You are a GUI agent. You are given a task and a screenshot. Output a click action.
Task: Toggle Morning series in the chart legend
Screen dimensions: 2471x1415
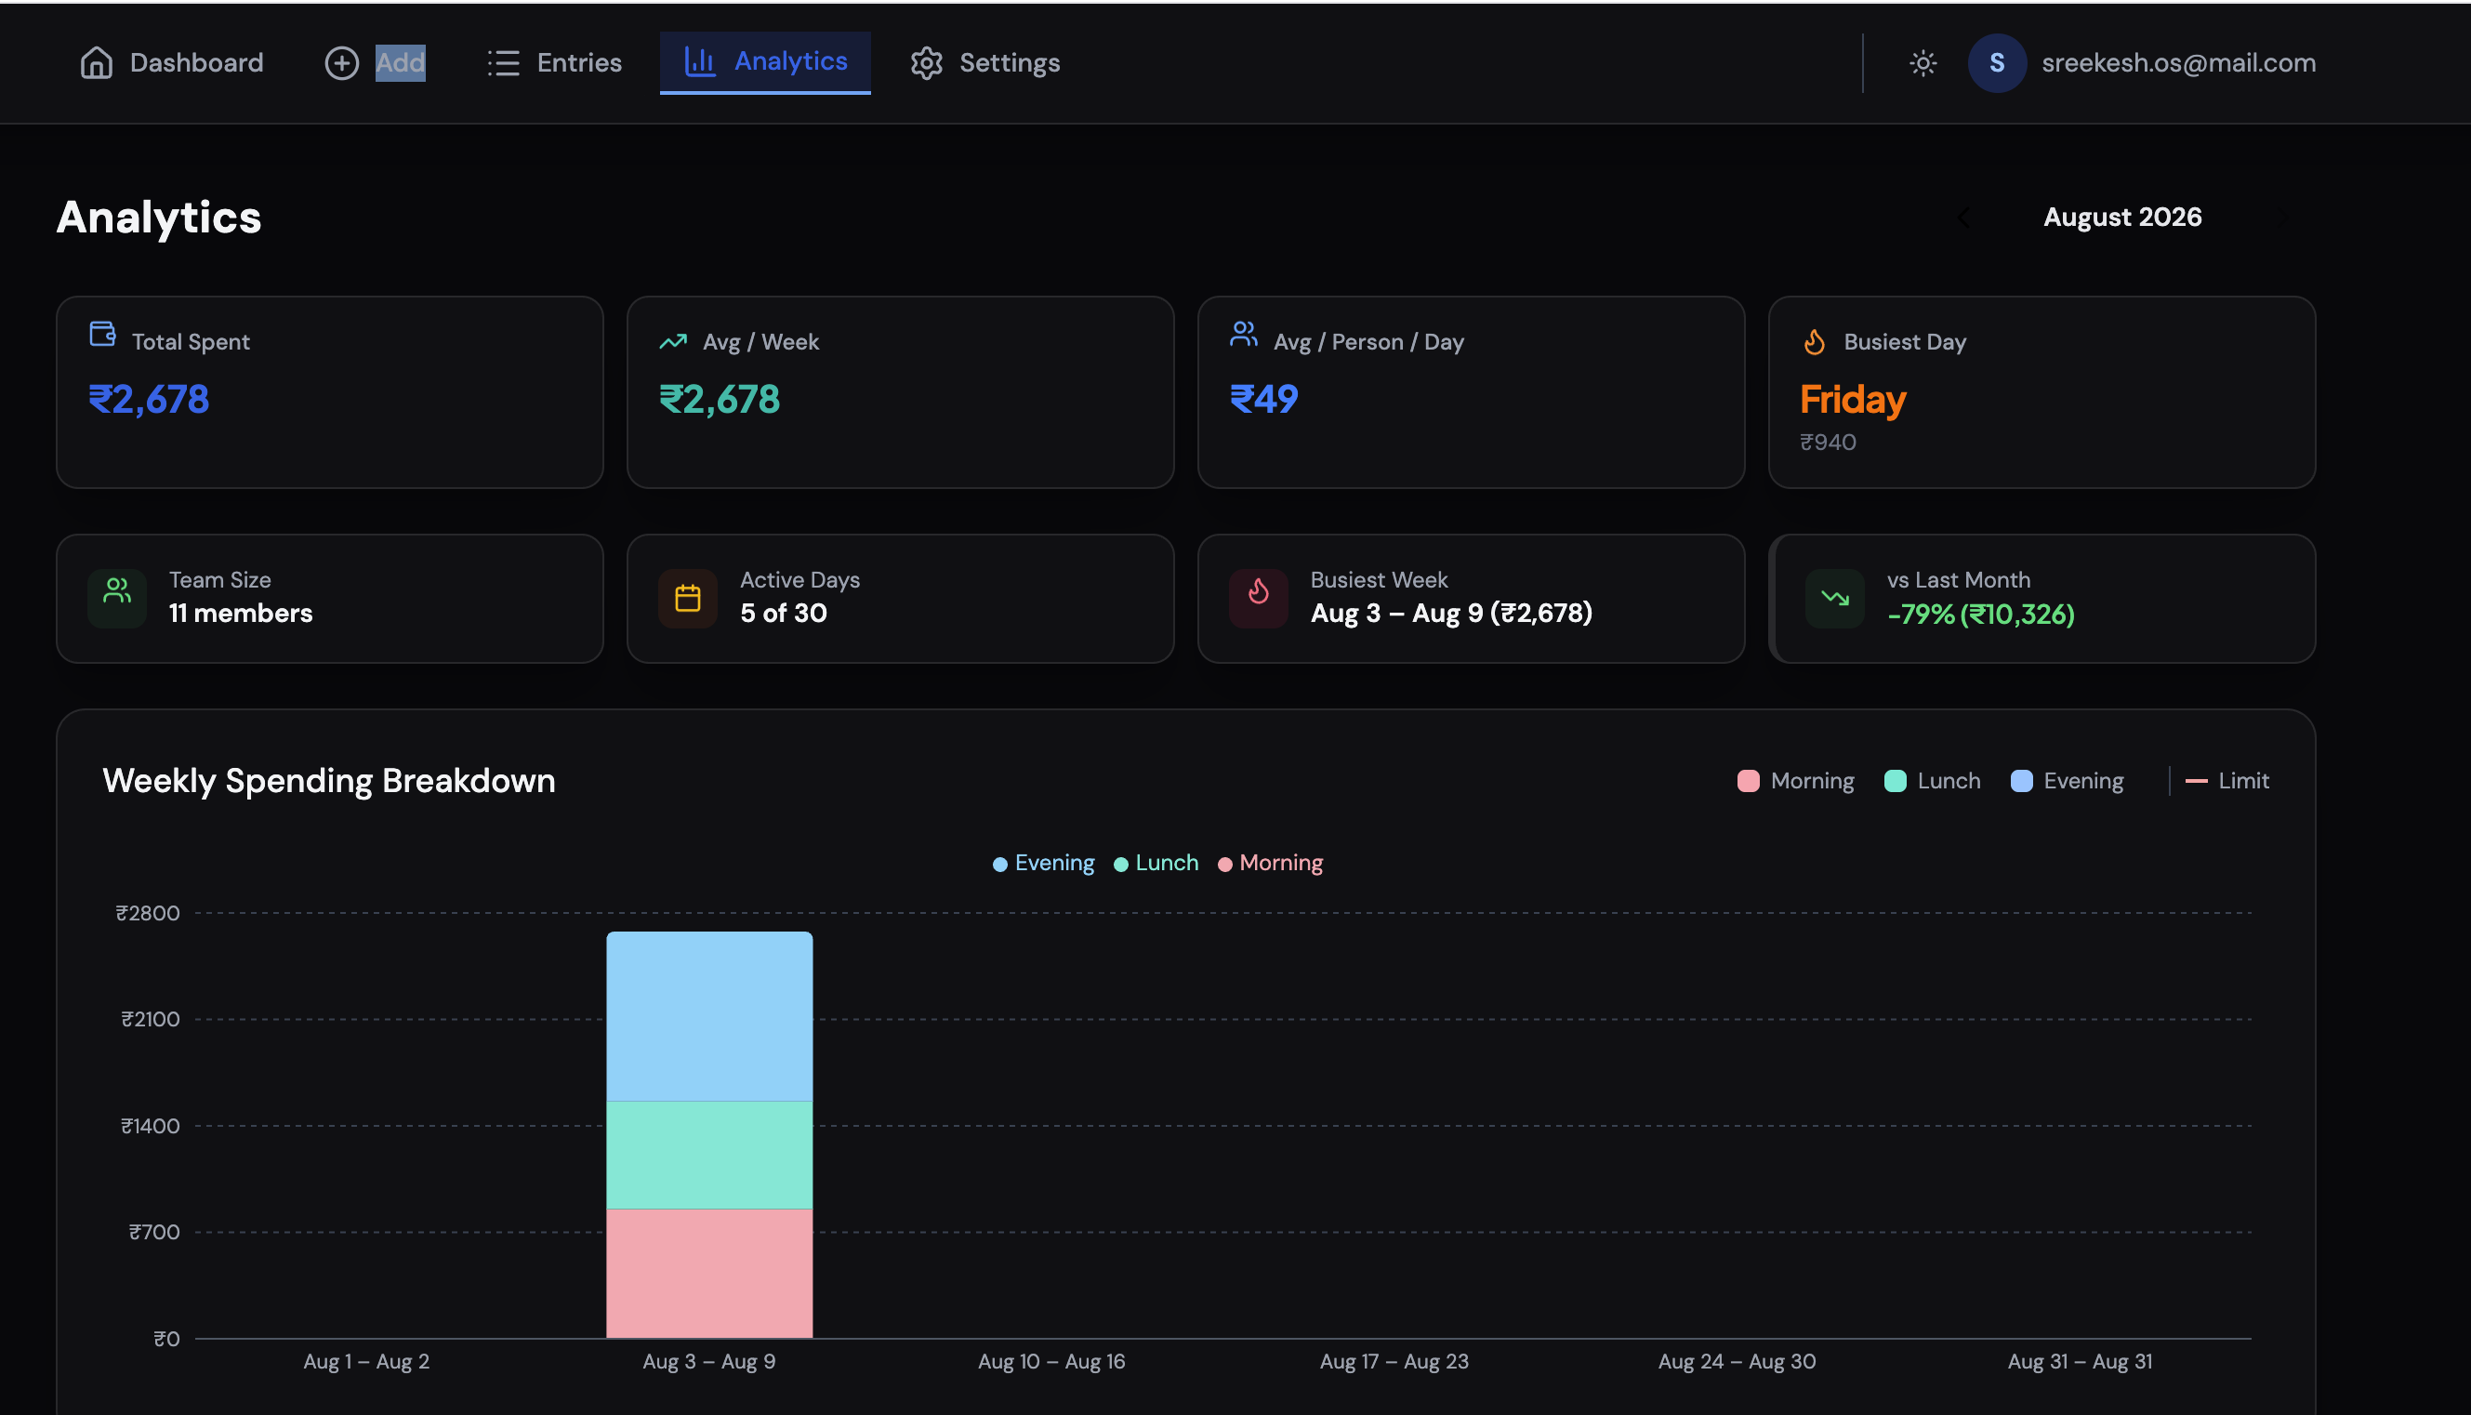1270,863
